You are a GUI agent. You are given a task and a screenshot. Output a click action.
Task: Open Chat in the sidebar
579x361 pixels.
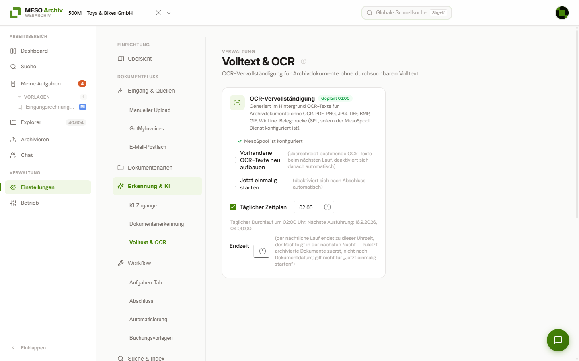pos(48,155)
